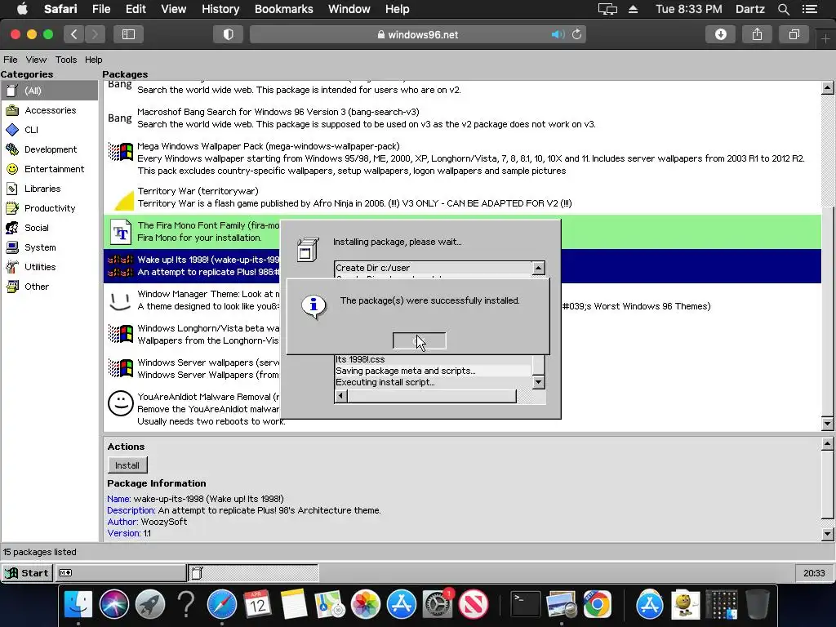Viewport: 836px width, 627px height.
Task: Open the File menu of package manager
Action: tap(10, 60)
